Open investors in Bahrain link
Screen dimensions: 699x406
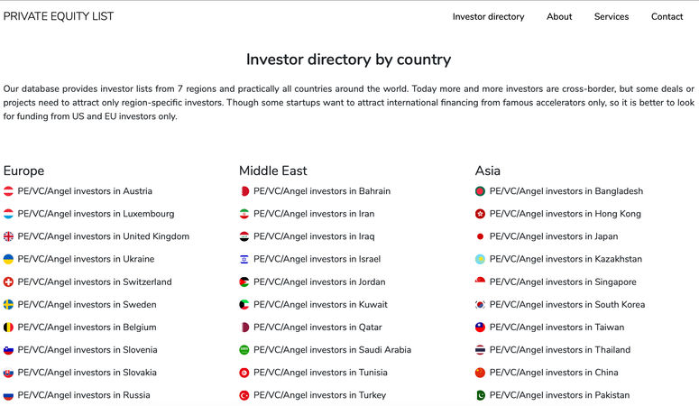(x=322, y=191)
